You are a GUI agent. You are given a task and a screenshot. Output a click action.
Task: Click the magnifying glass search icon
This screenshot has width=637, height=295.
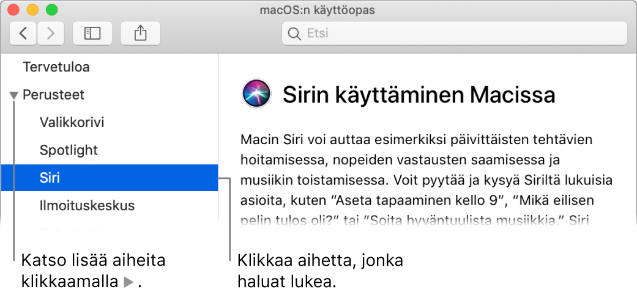tap(293, 34)
